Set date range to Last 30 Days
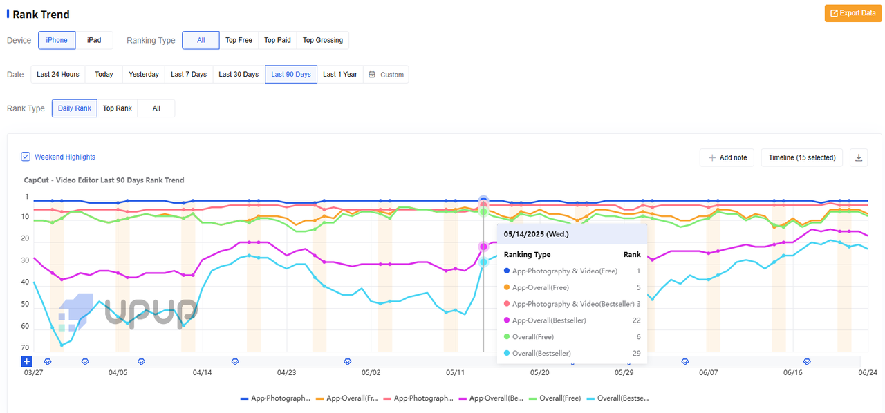885x413 pixels. (239, 74)
